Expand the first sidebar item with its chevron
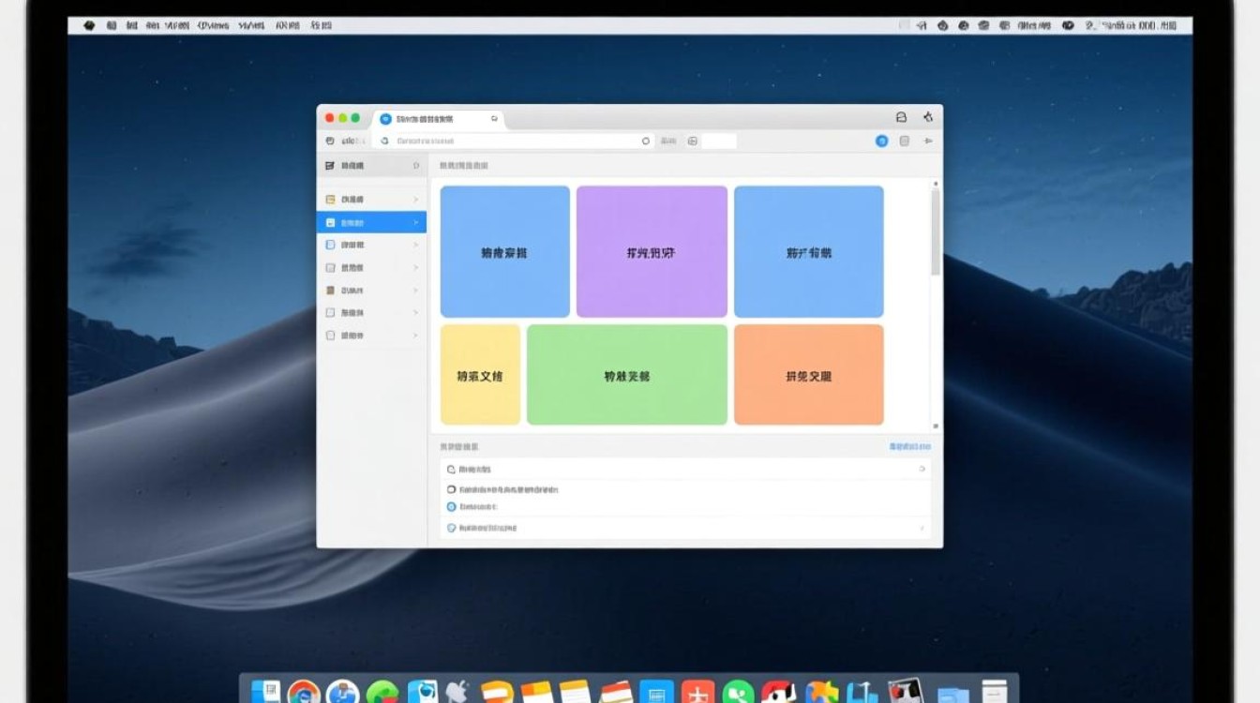Image resolution: width=1260 pixels, height=703 pixels. [415, 200]
